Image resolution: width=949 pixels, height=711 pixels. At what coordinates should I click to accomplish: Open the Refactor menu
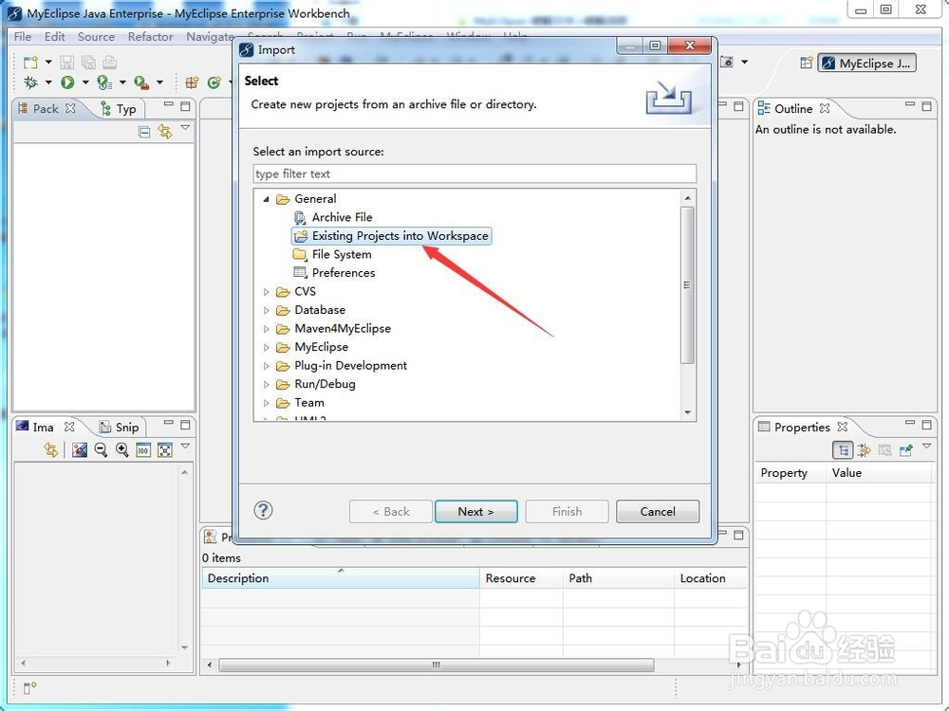click(x=150, y=36)
